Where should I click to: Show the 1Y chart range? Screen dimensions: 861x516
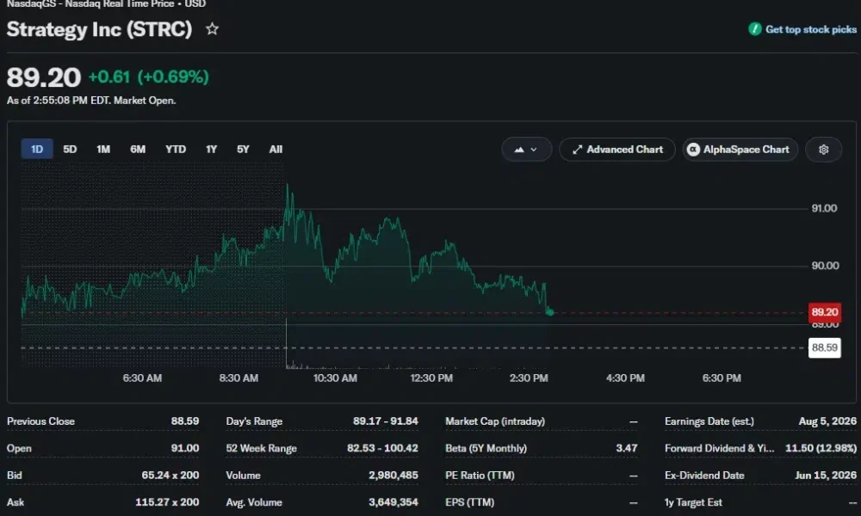click(212, 149)
